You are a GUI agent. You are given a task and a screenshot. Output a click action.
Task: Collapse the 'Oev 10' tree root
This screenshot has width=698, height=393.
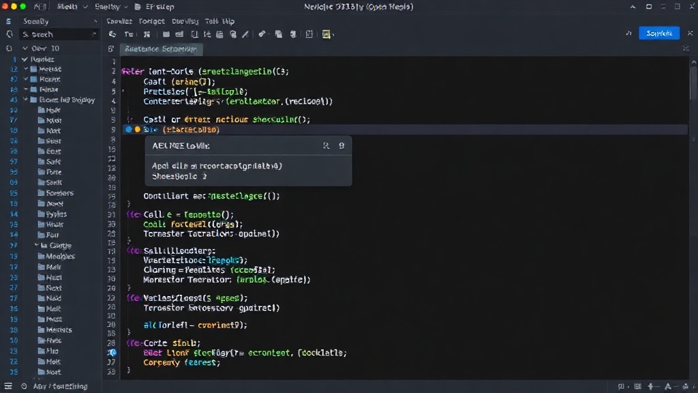point(25,48)
